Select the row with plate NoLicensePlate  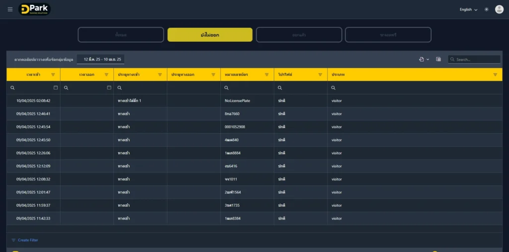click(237, 100)
